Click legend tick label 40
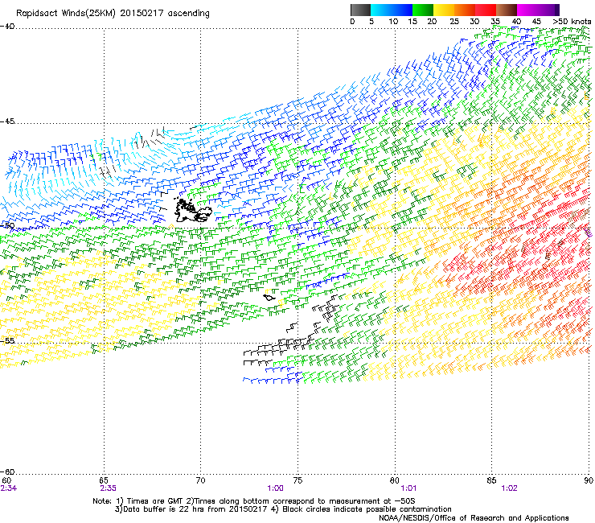 516,22
